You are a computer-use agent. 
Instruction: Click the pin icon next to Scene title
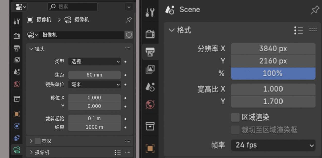click(x=315, y=10)
